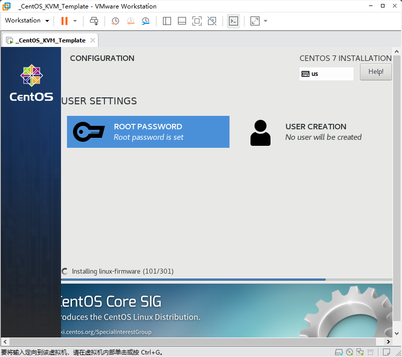Click the VMware Workstation title bar icon
This screenshot has height=357, width=402.
6,6
